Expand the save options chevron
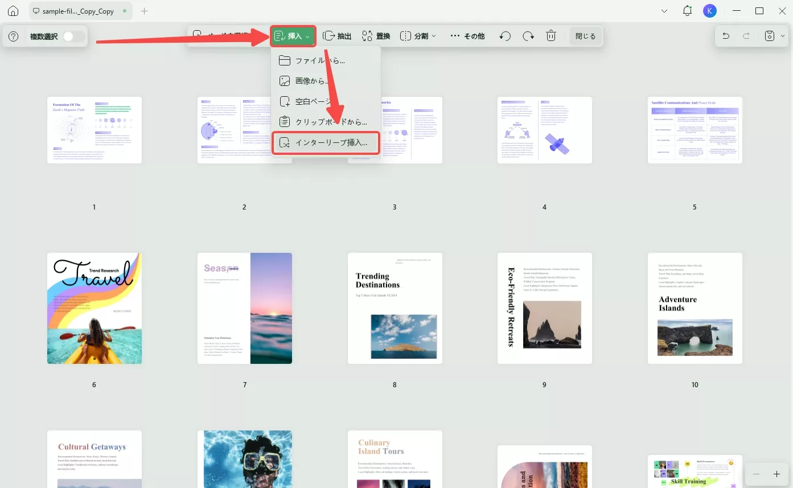 (783, 36)
